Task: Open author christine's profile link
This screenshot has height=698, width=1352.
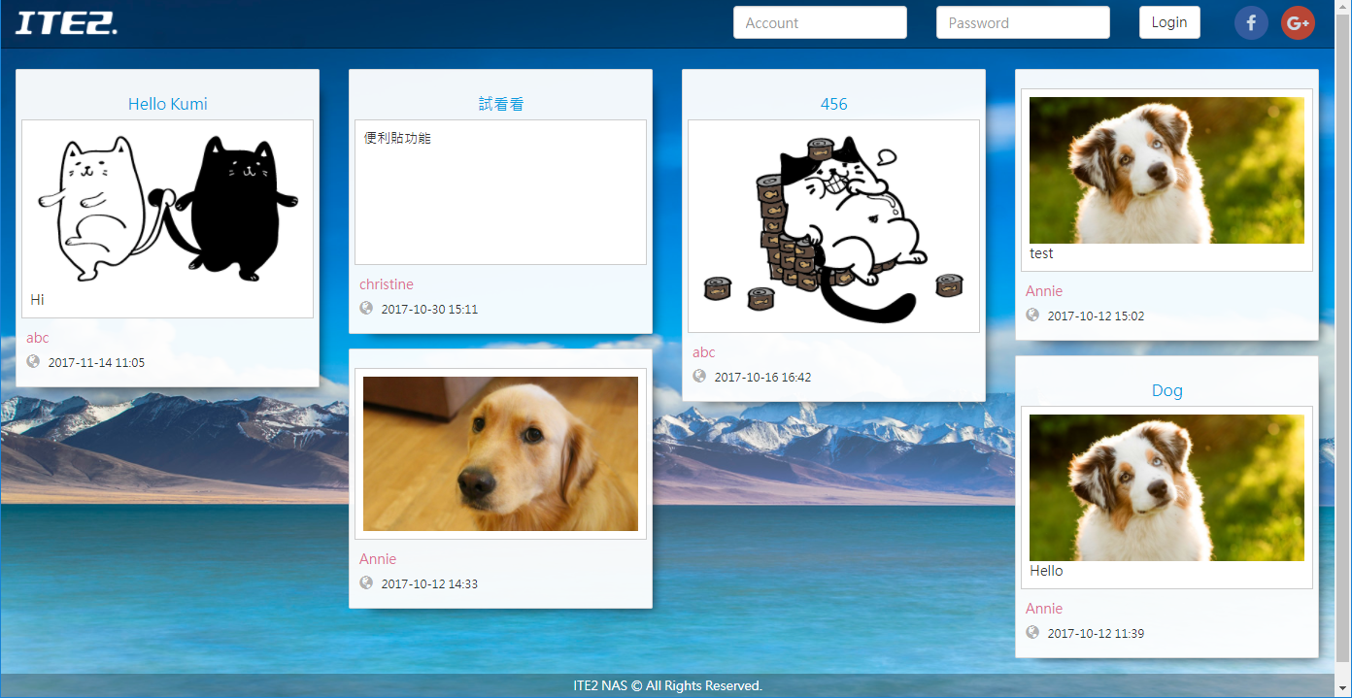Action: [387, 284]
